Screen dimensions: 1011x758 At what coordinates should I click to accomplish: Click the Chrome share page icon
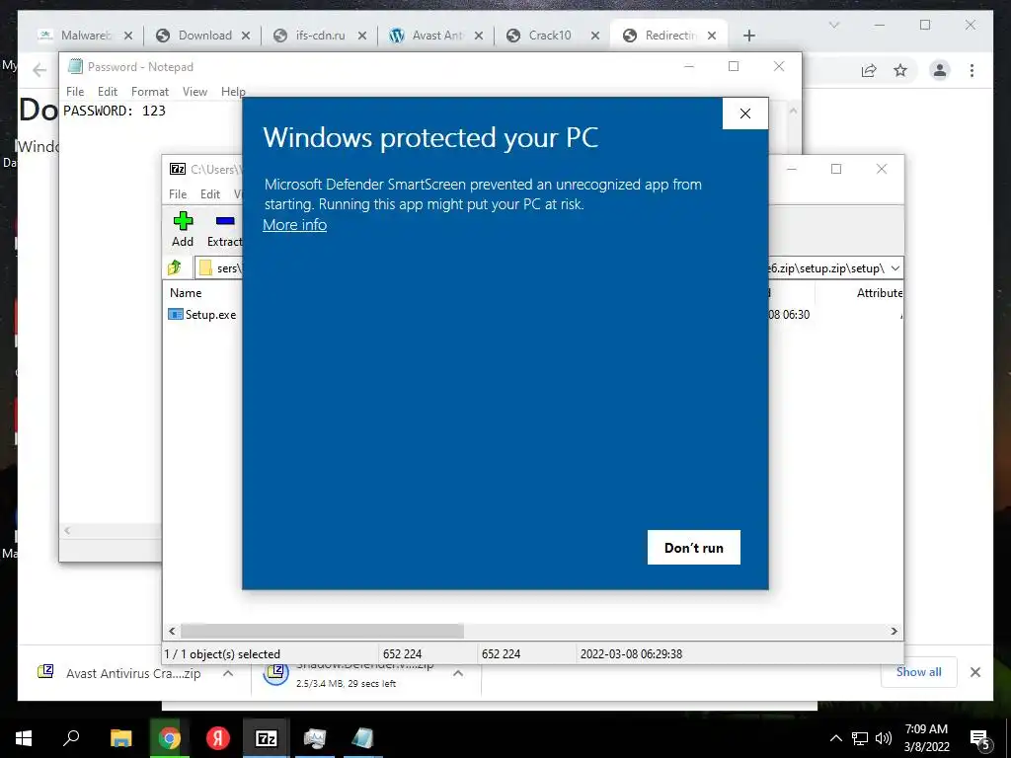pos(869,70)
